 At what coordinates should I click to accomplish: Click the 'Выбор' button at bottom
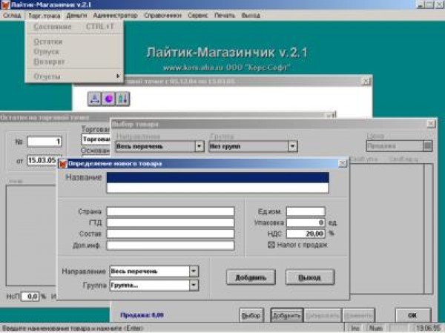tap(252, 314)
